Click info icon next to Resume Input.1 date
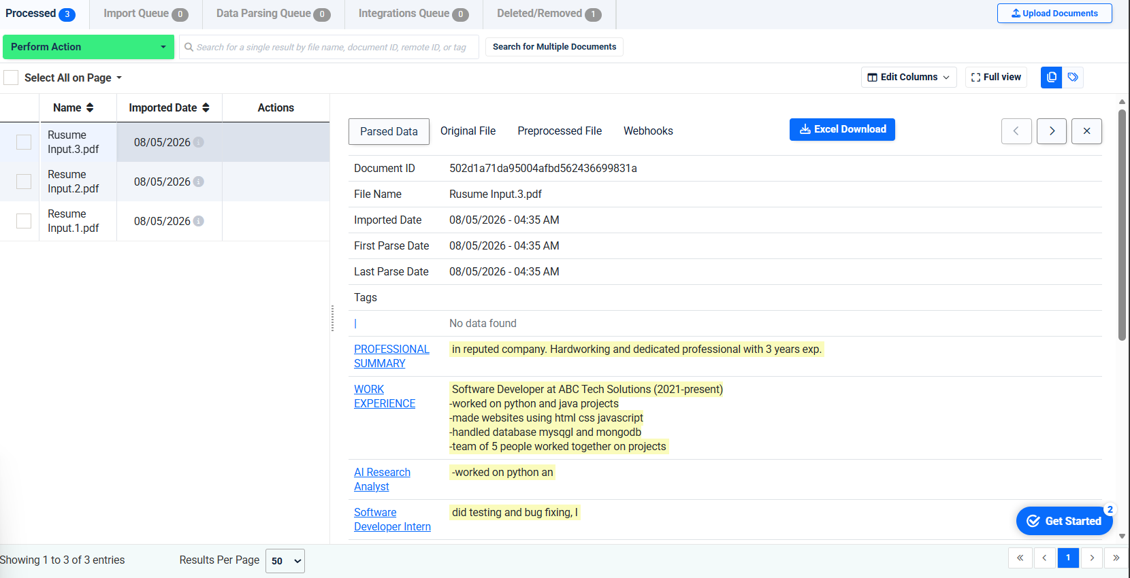This screenshot has width=1130, height=578. 198,221
